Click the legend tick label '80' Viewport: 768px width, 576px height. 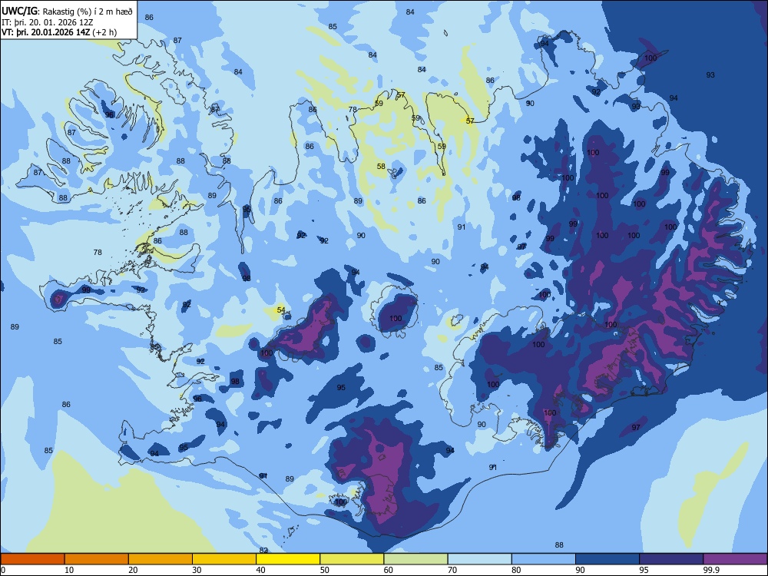click(516, 570)
